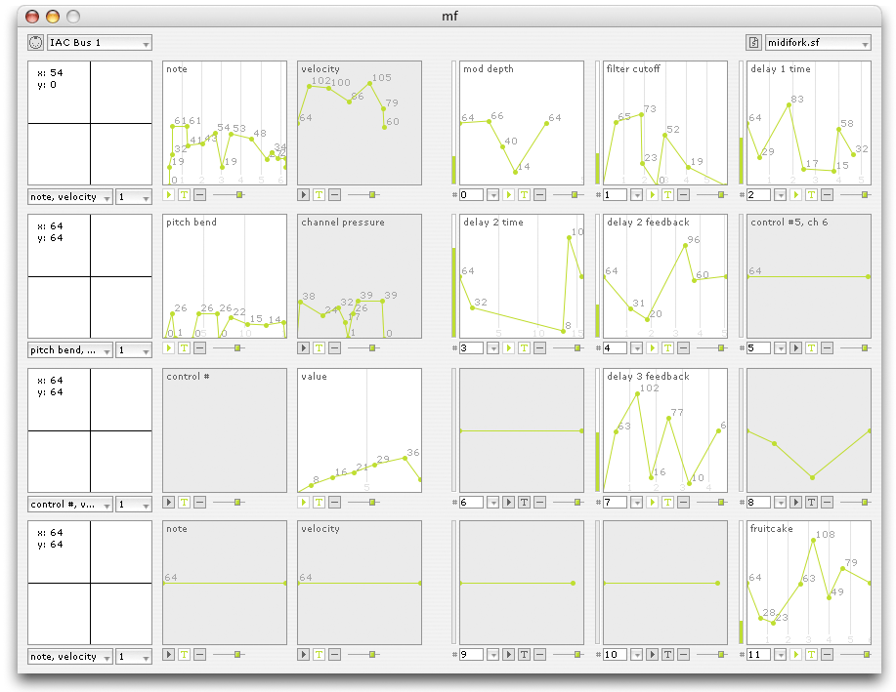Toggle the T button under the delay 2 time graph

point(524,347)
